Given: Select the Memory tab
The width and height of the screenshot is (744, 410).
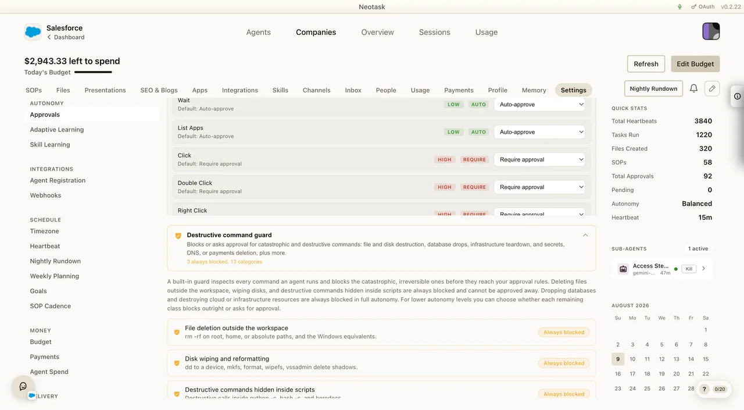Looking at the screenshot, I should 534,90.
